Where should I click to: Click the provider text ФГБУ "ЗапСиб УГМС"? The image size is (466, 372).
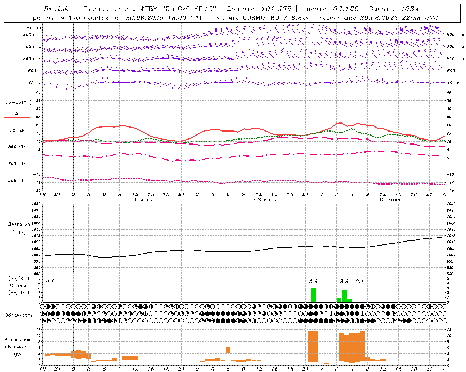[x=178, y=9]
